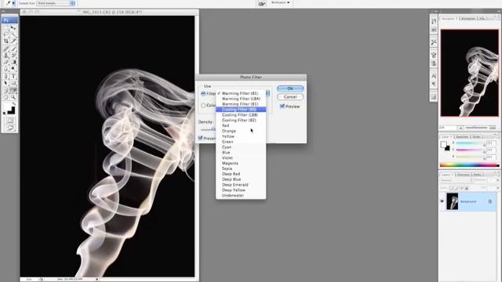Click Cancel in Photo Filter dialog

(x=290, y=97)
